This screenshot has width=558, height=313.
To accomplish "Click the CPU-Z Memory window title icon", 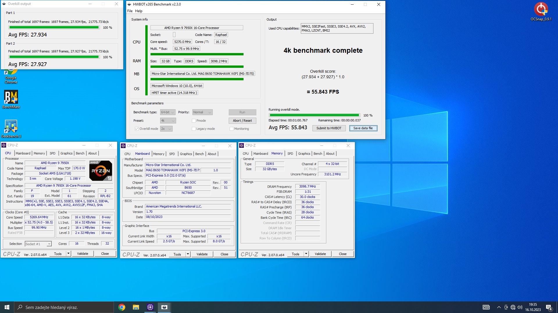I will (242, 145).
